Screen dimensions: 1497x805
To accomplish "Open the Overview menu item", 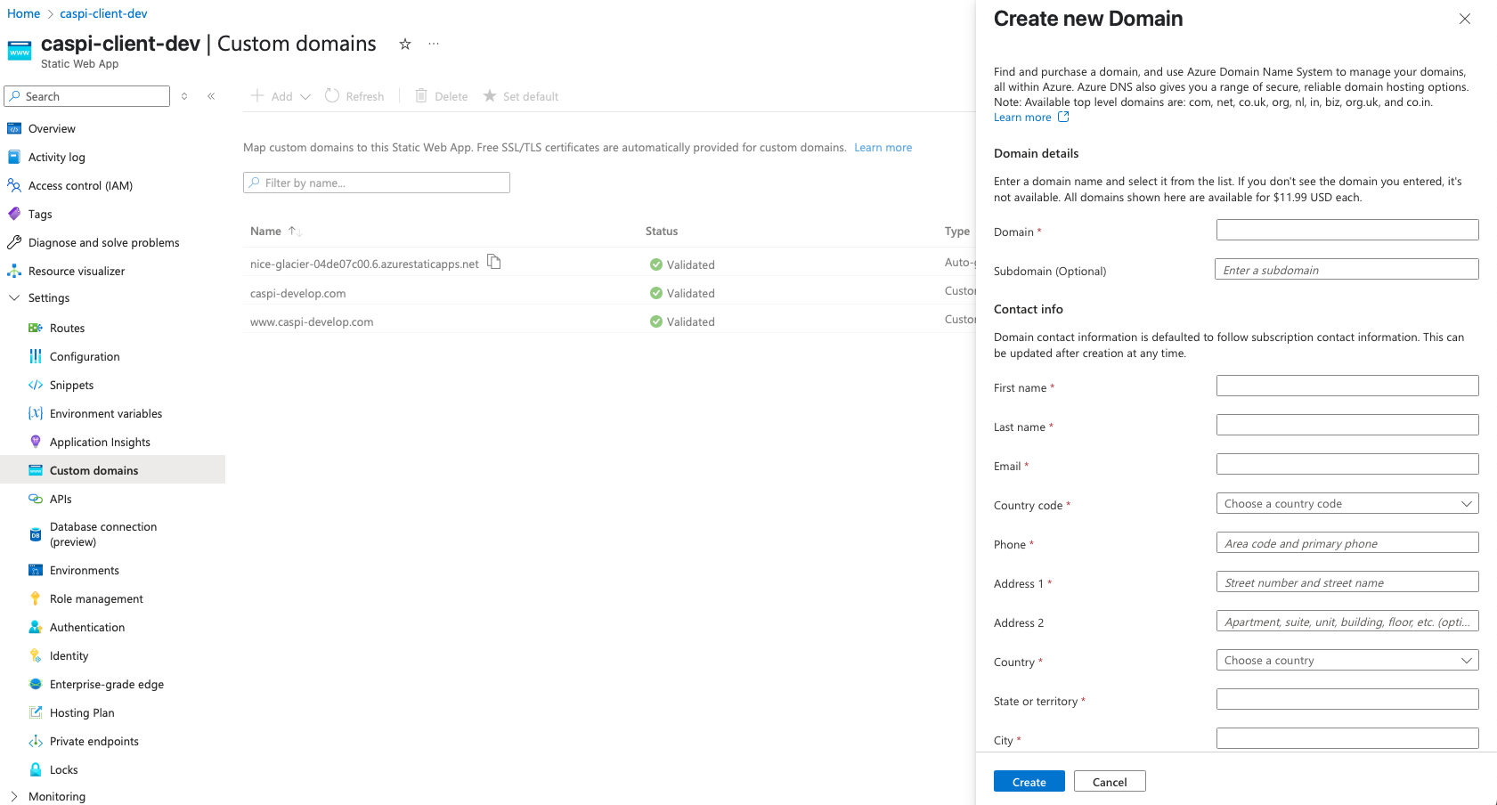I will [x=52, y=129].
